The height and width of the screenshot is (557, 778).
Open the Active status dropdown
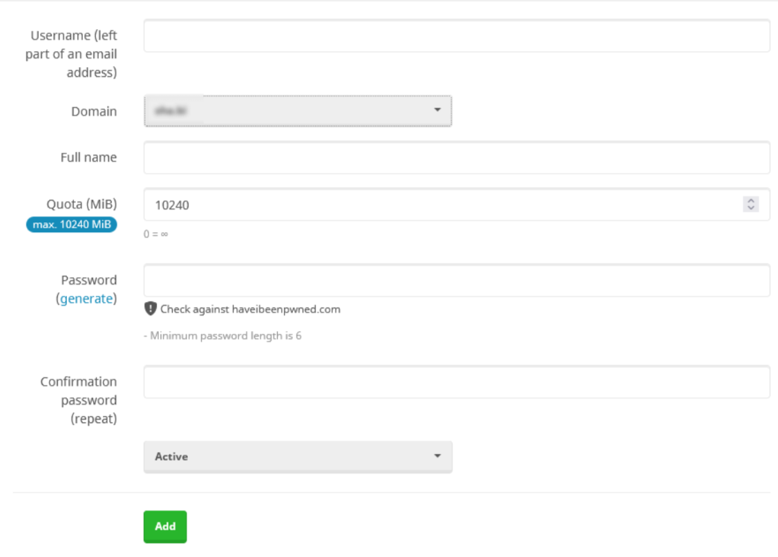pyautogui.click(x=297, y=457)
